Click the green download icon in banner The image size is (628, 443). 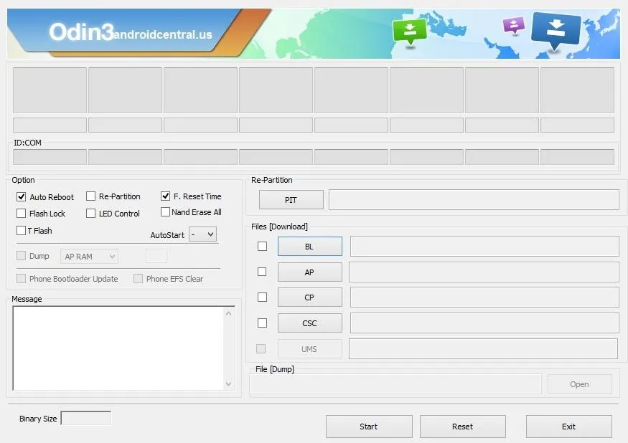coord(409,32)
